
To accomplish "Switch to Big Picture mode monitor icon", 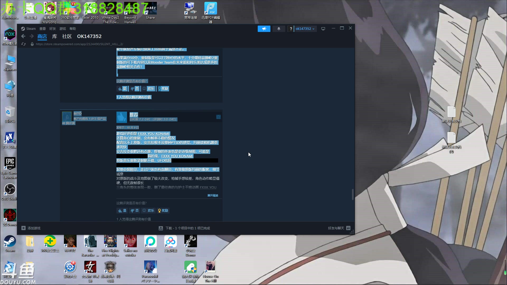I will 323,29.
